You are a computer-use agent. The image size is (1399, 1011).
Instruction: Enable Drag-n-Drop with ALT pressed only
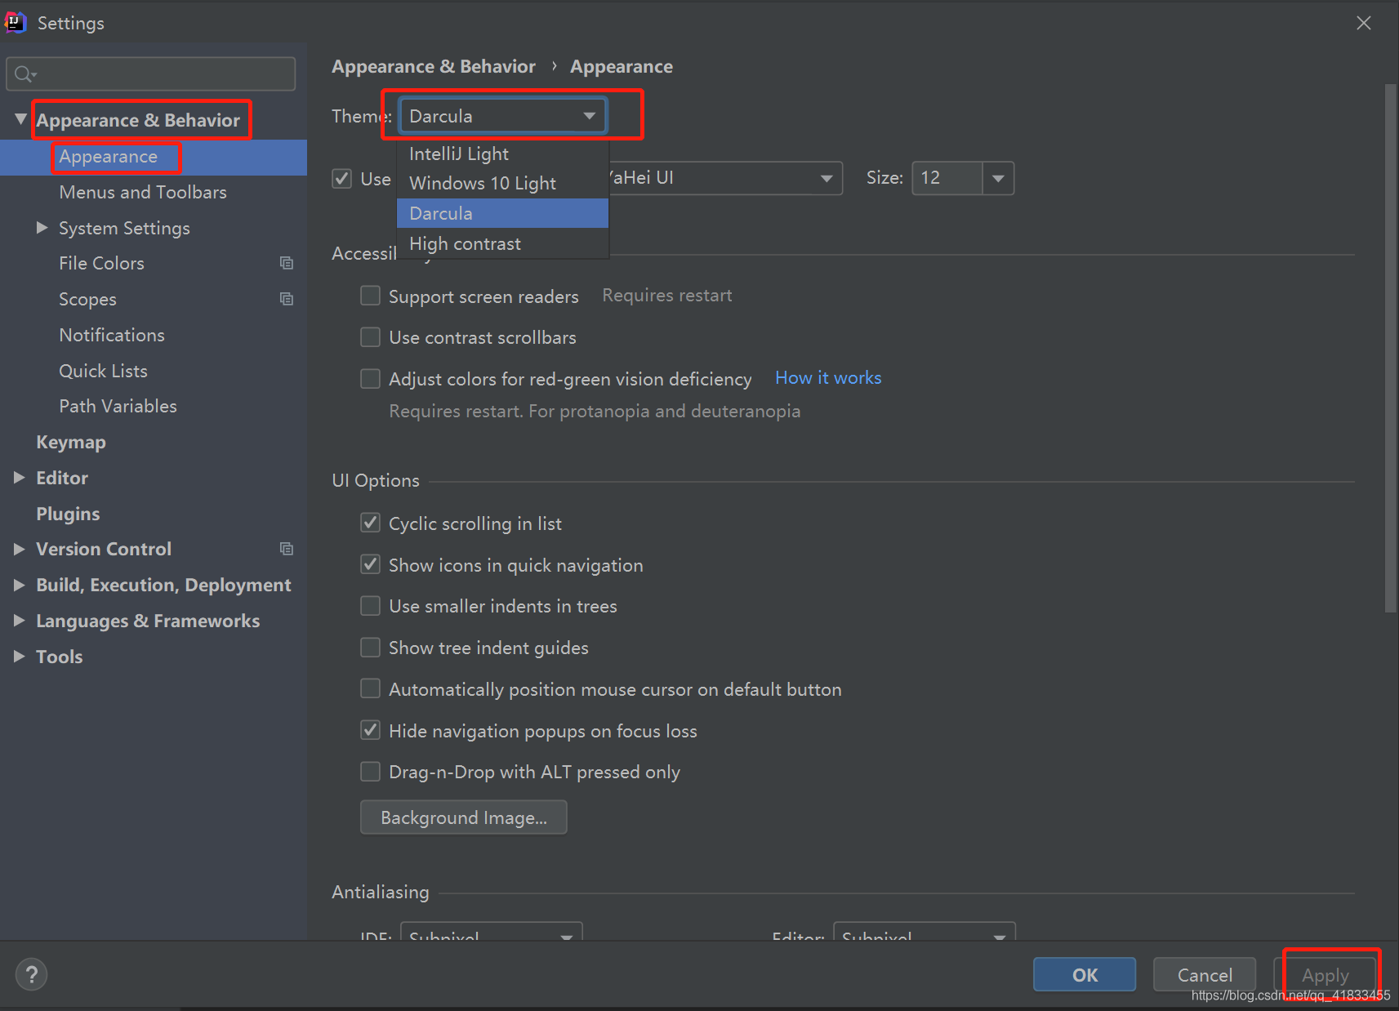[x=370, y=772]
